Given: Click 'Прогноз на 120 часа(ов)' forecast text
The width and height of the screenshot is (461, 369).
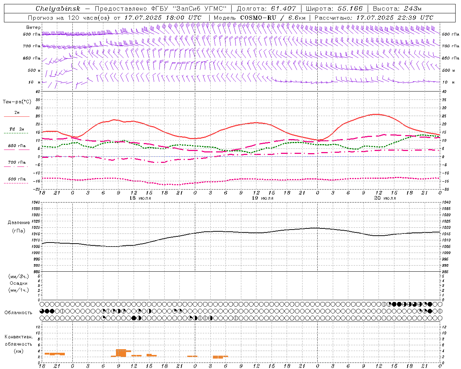Looking at the screenshot, I should [x=69, y=18].
